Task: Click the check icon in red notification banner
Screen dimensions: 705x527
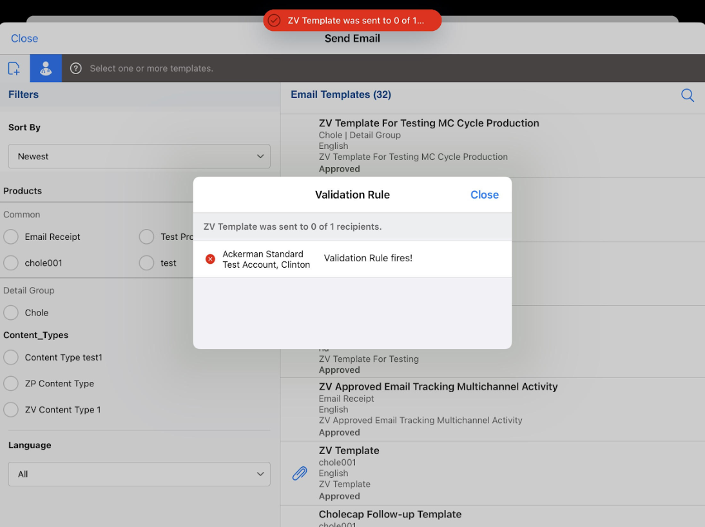Action: (275, 21)
